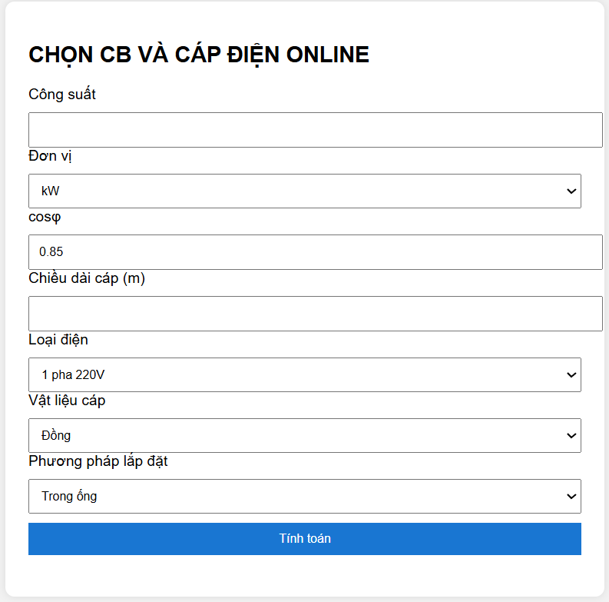Click the "Chiều dài cáp (m)" label

coord(87,278)
